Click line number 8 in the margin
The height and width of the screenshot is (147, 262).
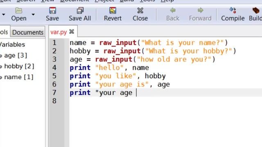click(54, 101)
